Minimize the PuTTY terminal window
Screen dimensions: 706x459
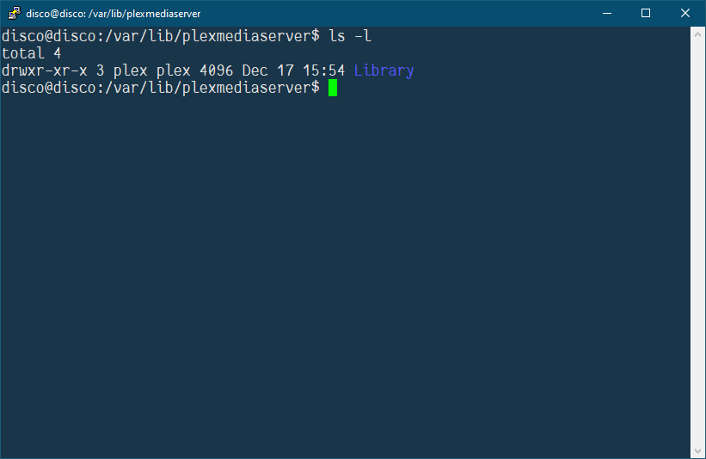pos(607,13)
